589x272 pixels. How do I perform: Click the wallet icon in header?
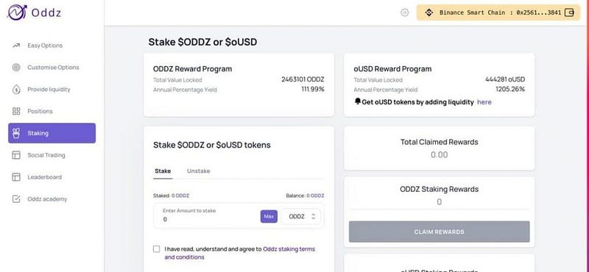pos(569,12)
